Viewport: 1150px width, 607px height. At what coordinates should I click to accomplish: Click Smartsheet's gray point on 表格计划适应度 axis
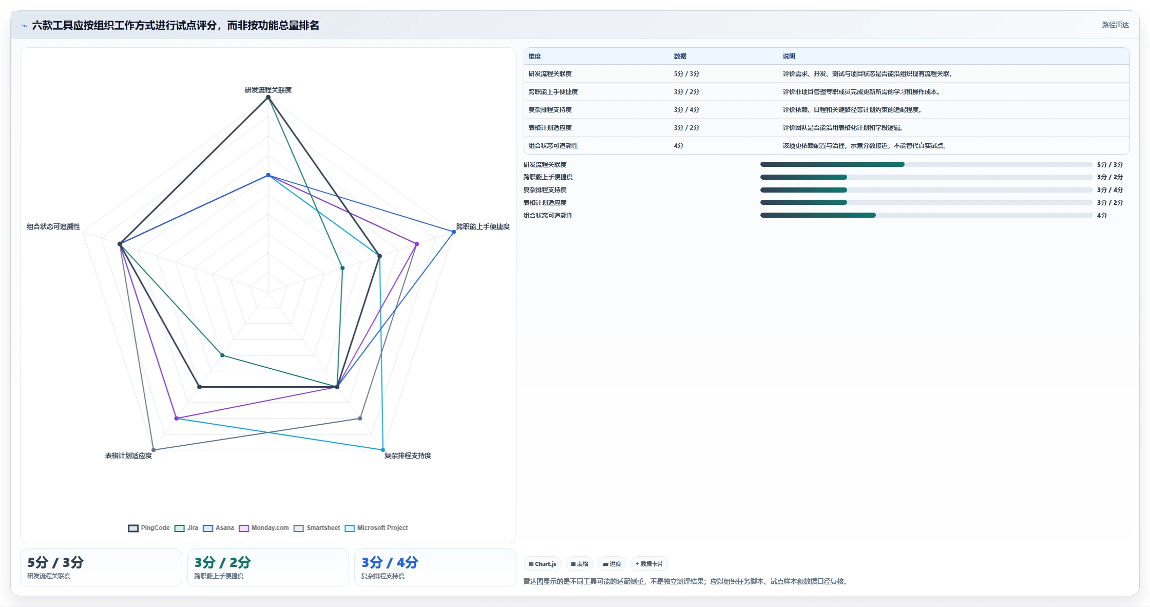pos(154,450)
